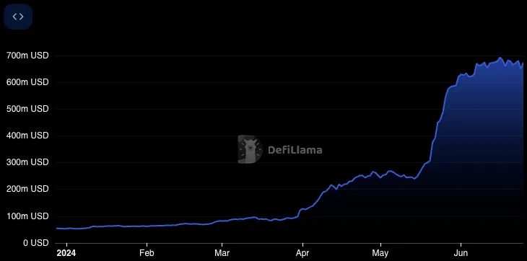Select the 700m USD axis label
The height and width of the screenshot is (261, 527).
[27, 56]
